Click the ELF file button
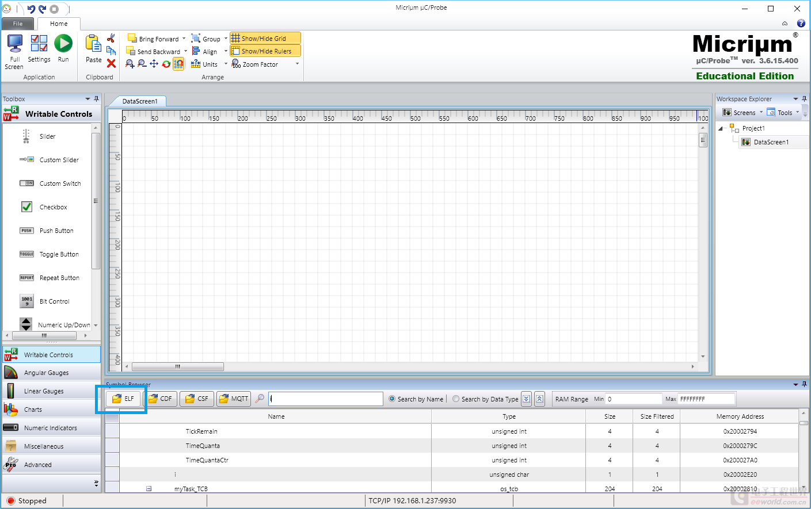811x509 pixels. 123,399
